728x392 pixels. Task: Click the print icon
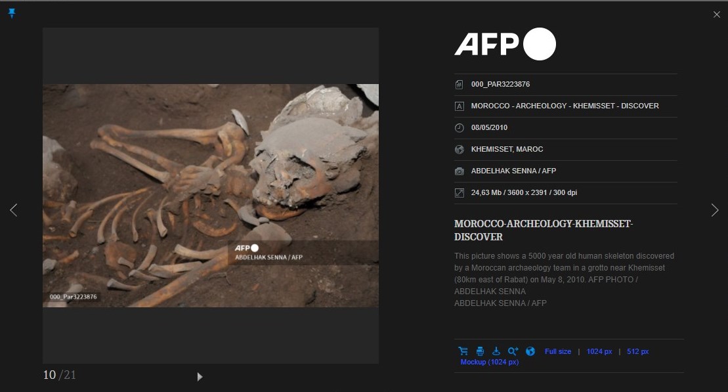[480, 351]
